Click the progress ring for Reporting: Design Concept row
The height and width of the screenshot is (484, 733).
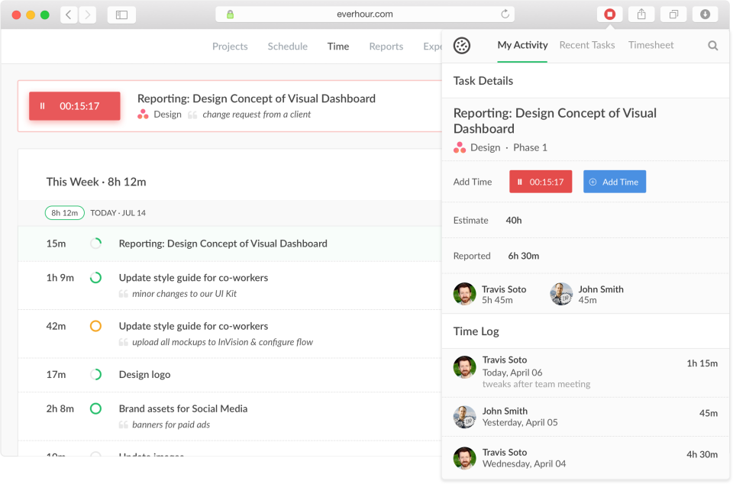[96, 244]
